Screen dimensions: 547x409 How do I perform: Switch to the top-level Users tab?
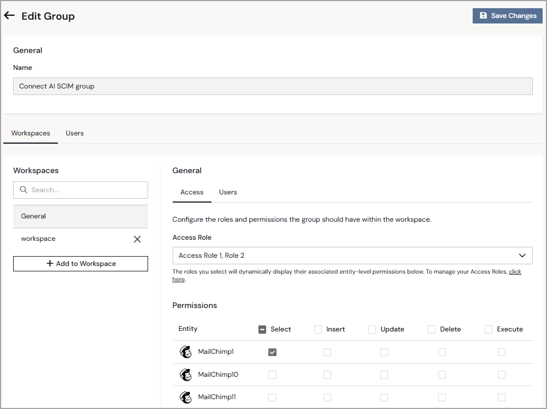75,133
